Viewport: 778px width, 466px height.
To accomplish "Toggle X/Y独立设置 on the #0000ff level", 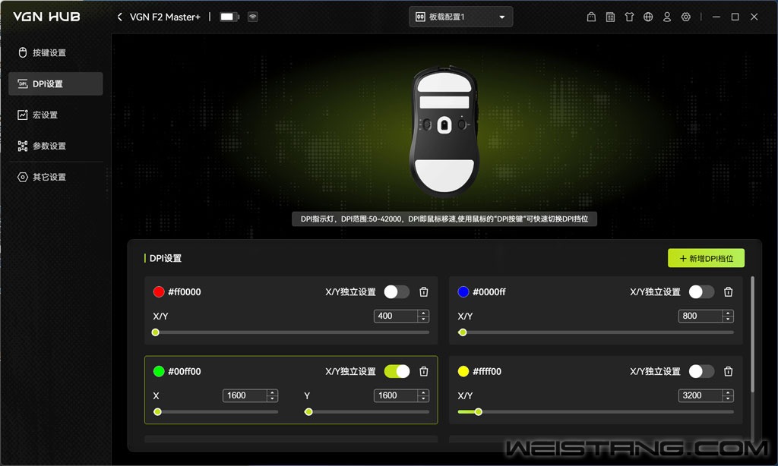I will tap(701, 292).
